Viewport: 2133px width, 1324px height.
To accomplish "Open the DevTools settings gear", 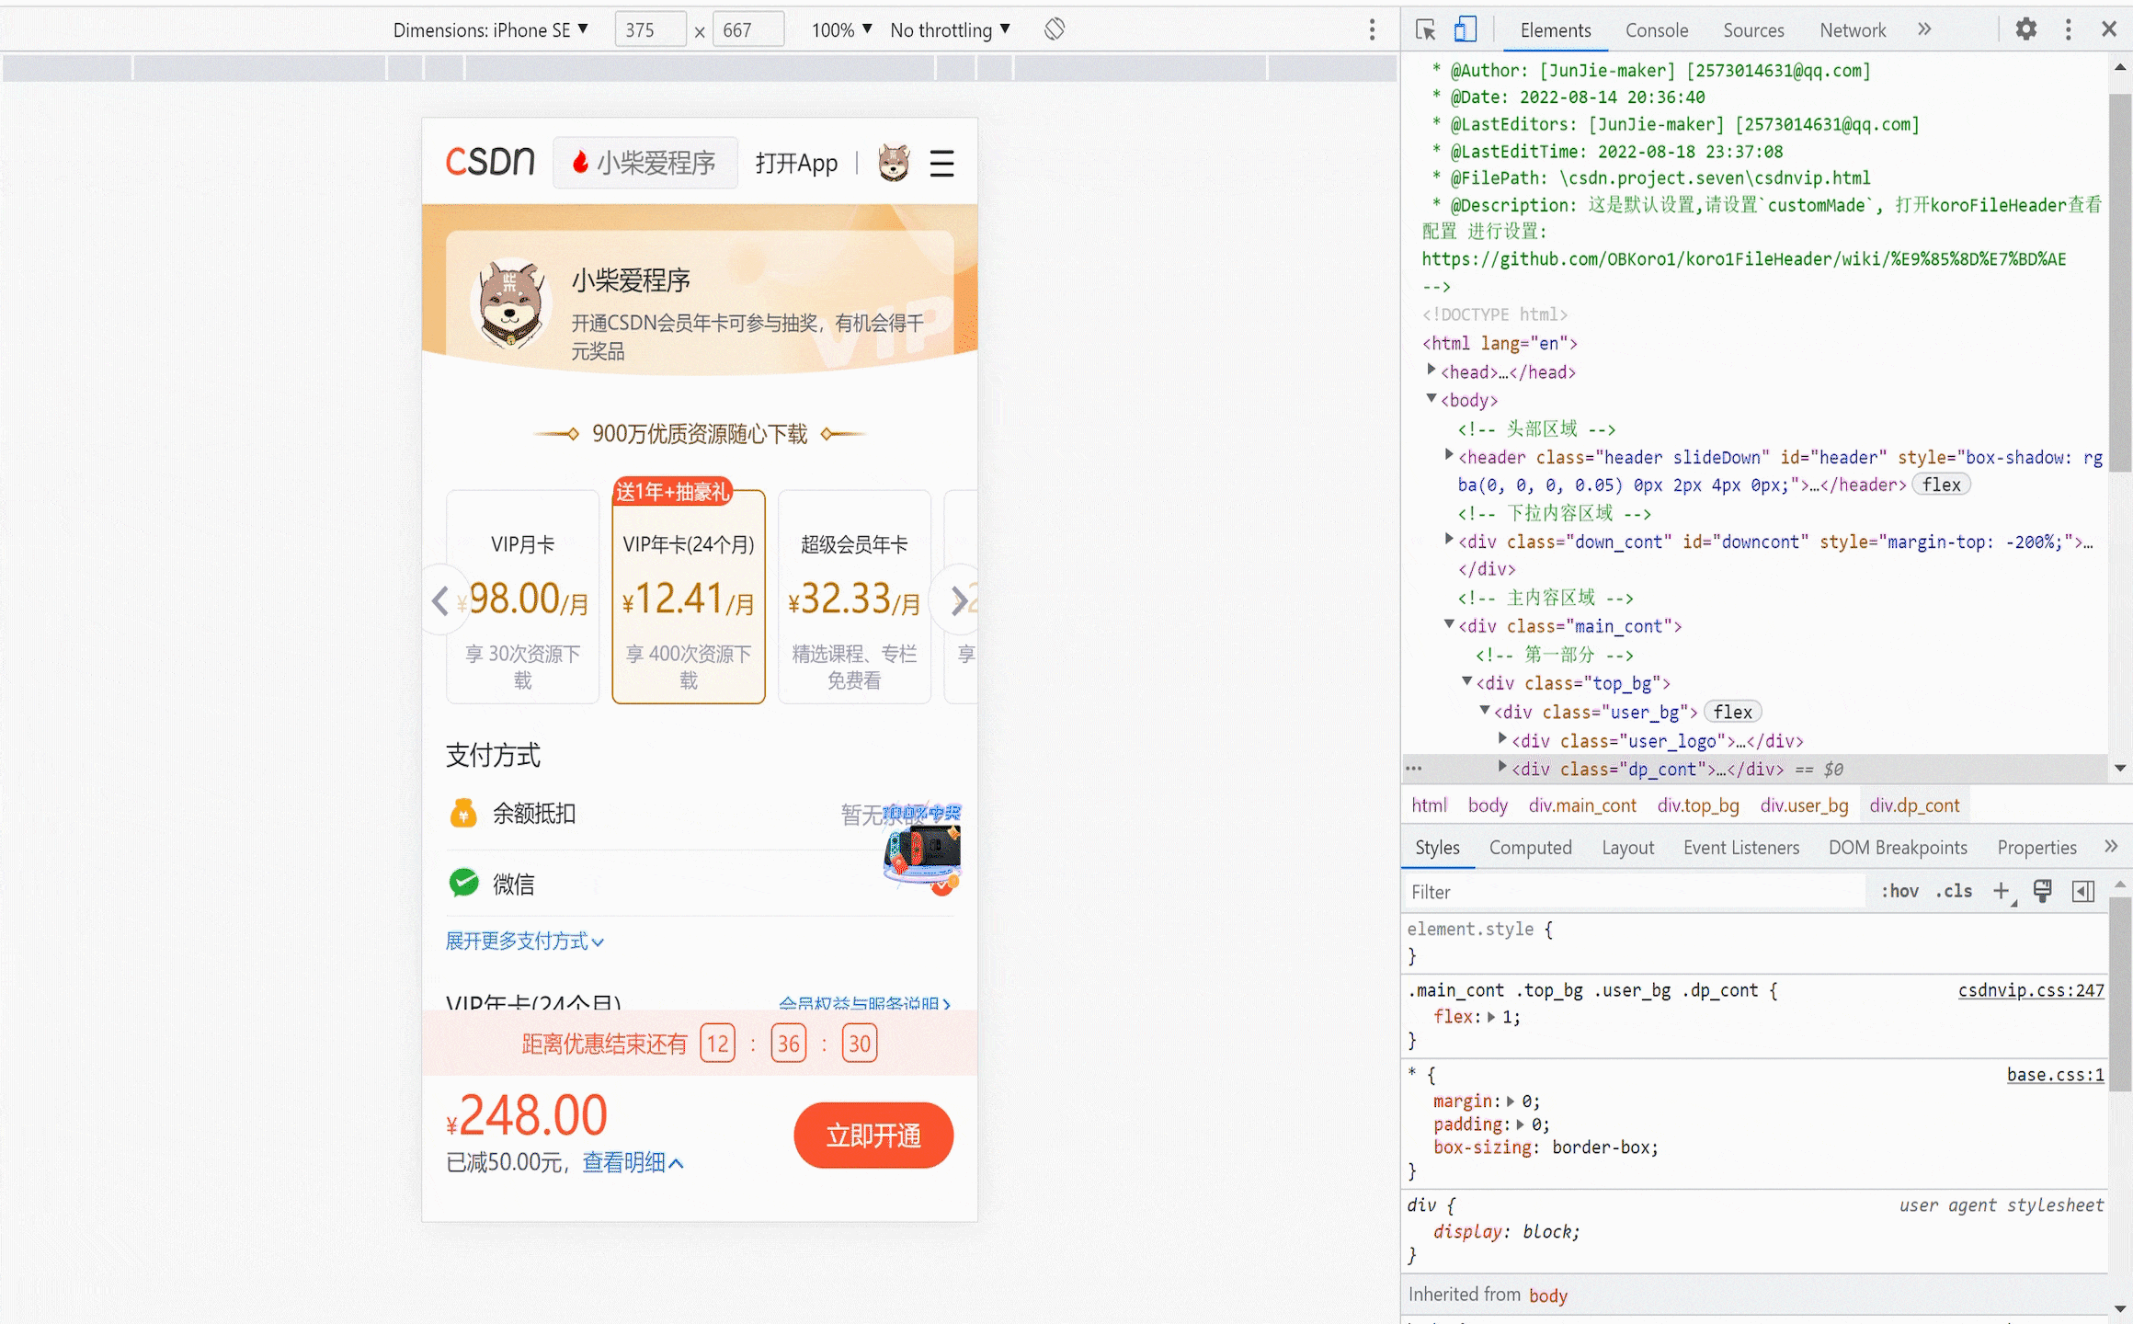I will tap(2025, 29).
